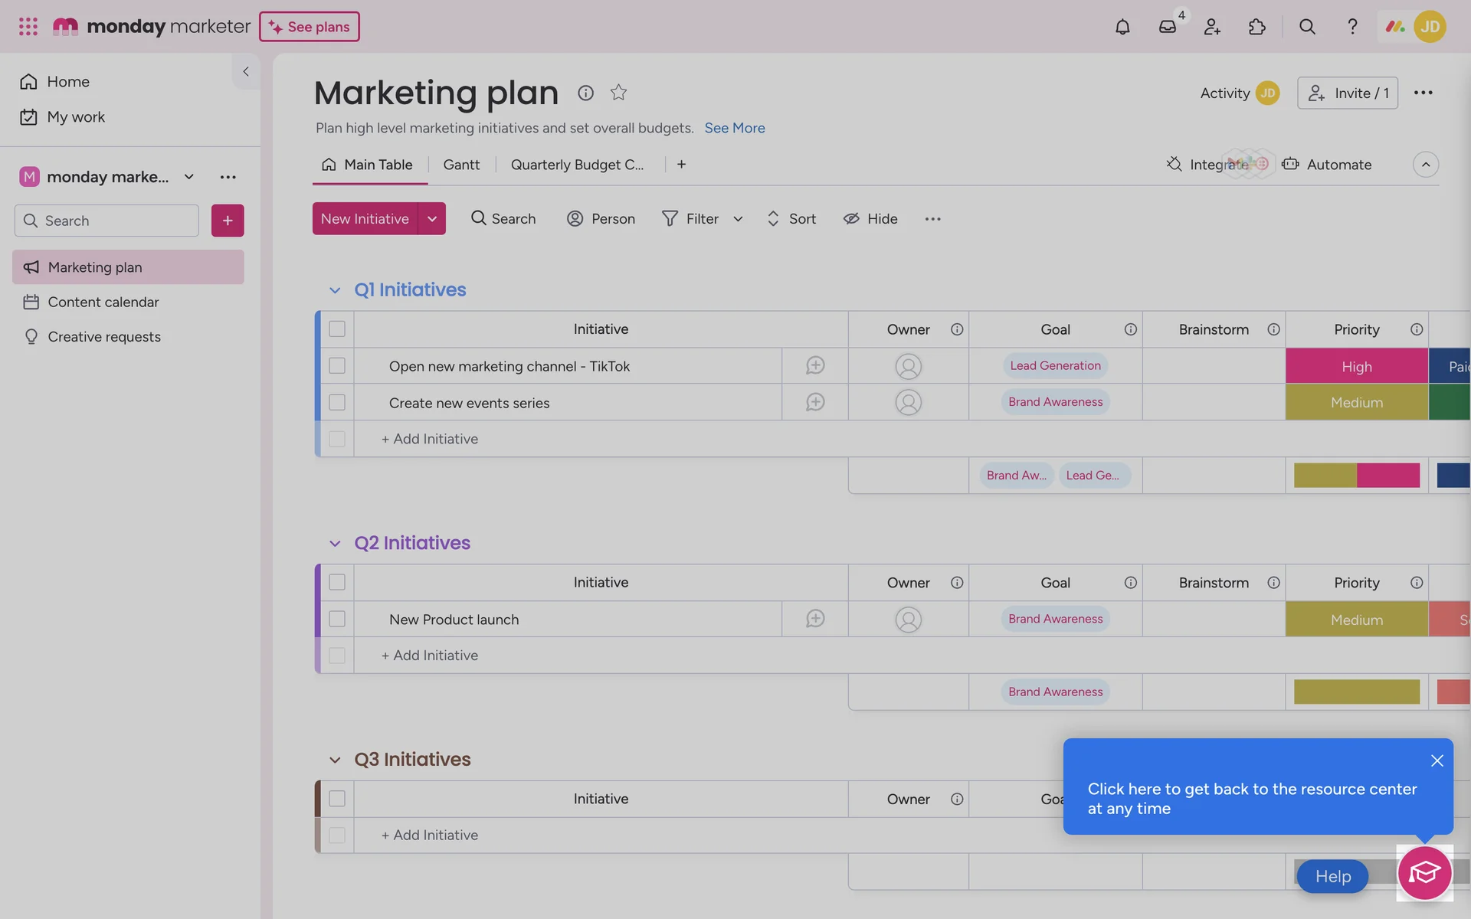Open the apps grid switcher icon
The width and height of the screenshot is (1471, 919).
coord(28,27)
